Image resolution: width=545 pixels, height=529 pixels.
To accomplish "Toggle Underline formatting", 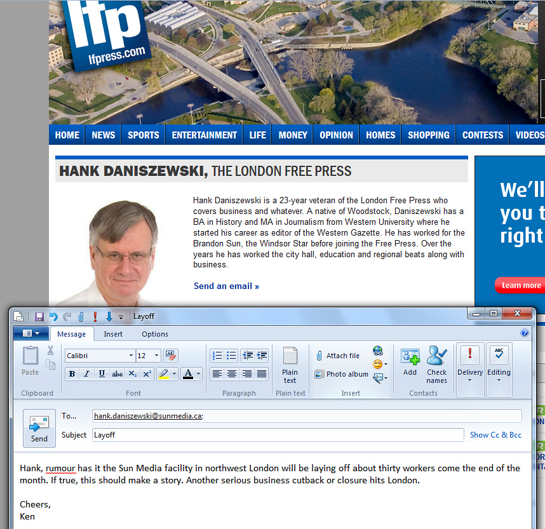I will 102,374.
